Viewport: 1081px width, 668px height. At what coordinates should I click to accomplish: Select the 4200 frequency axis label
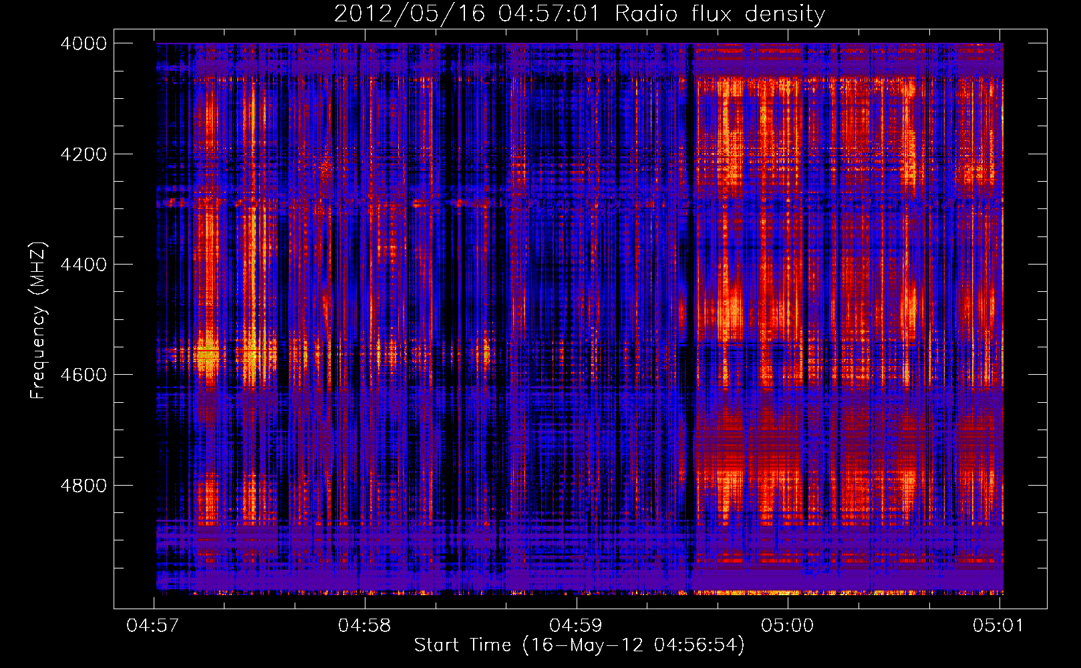[x=84, y=154]
